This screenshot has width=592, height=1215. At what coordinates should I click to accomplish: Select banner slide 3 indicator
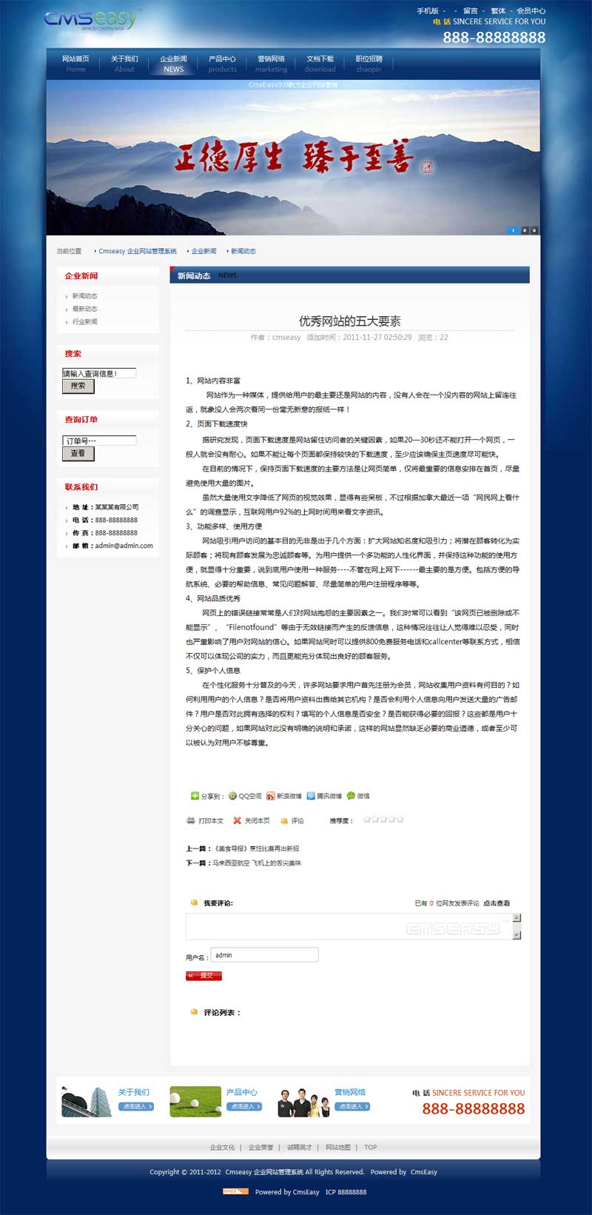tap(534, 230)
